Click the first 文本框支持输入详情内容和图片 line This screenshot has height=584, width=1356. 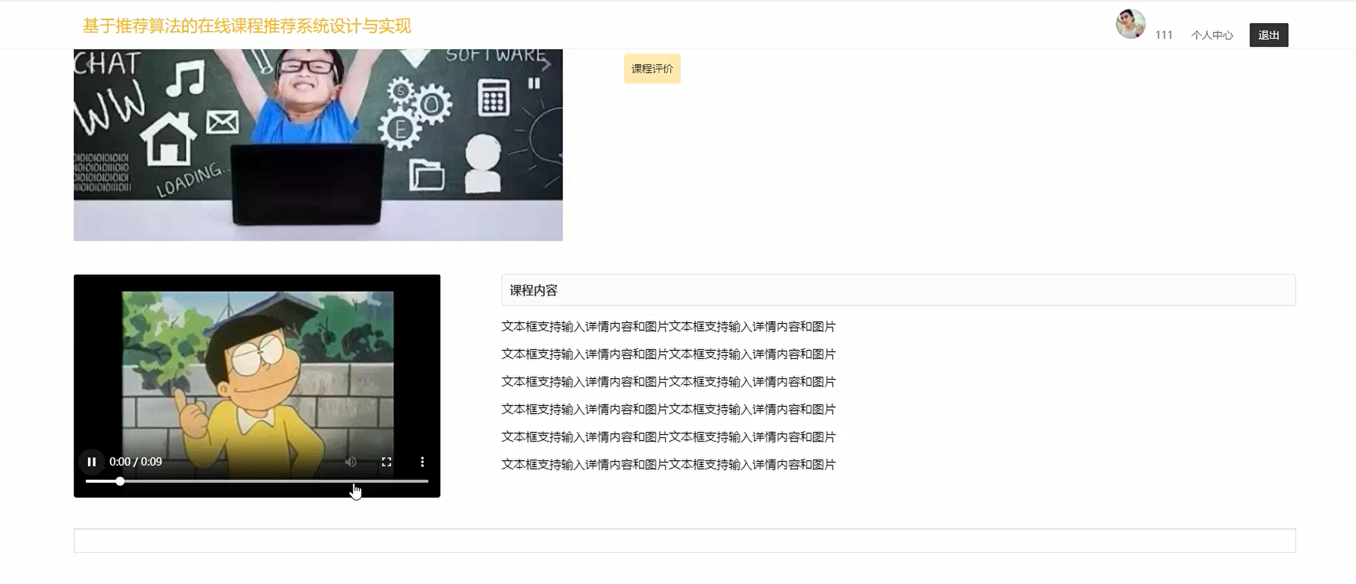pos(669,327)
